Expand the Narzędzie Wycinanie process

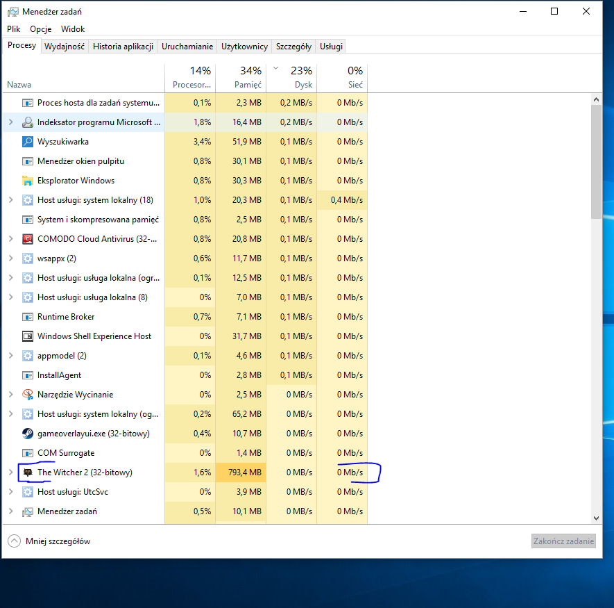click(x=11, y=395)
